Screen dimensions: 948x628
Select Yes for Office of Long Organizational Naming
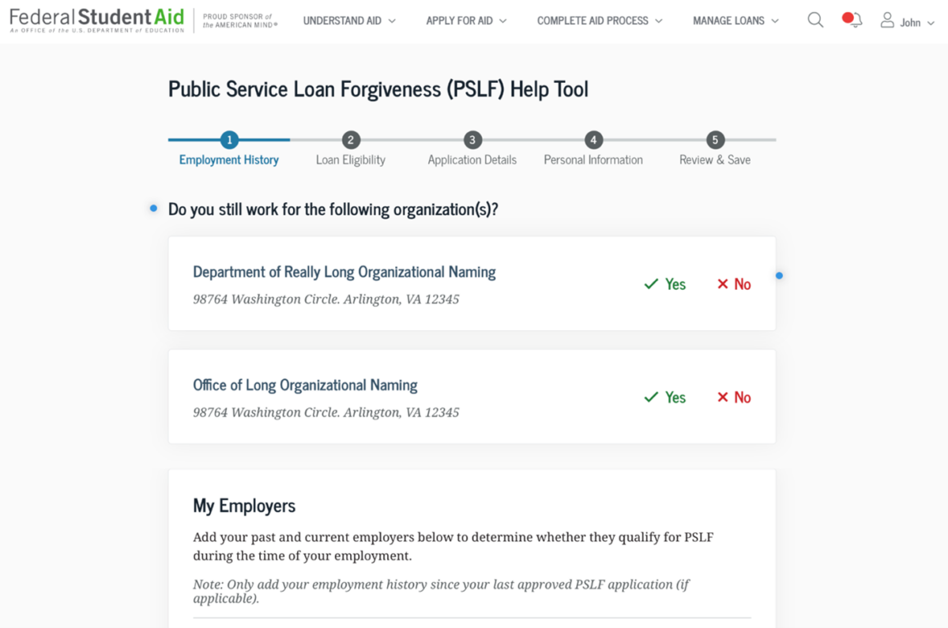pyautogui.click(x=665, y=397)
